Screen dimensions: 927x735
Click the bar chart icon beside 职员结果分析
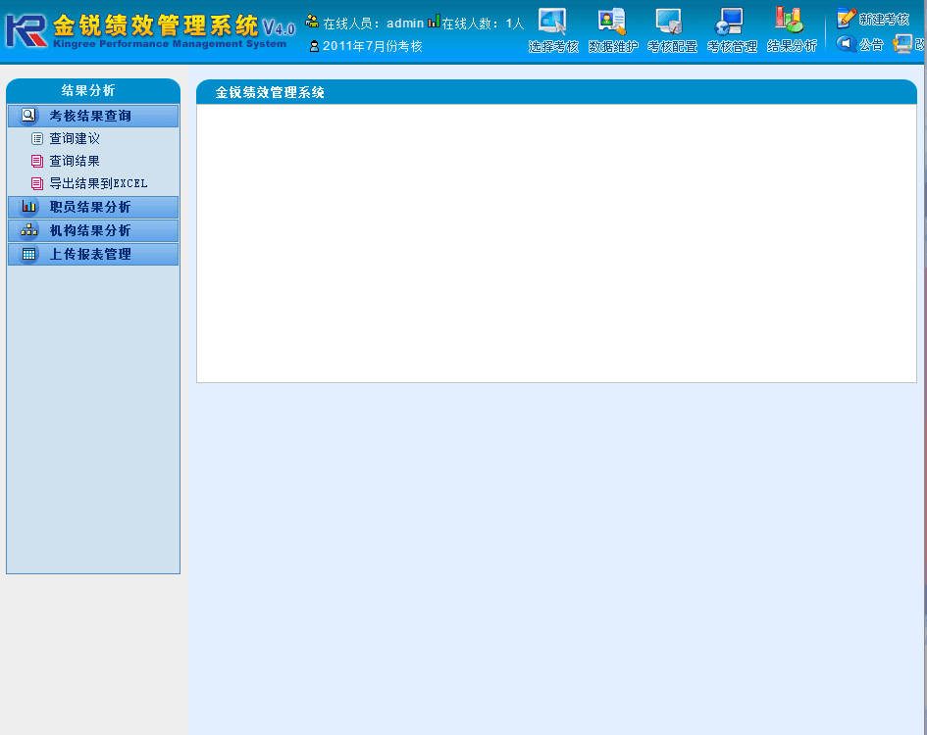coord(28,207)
